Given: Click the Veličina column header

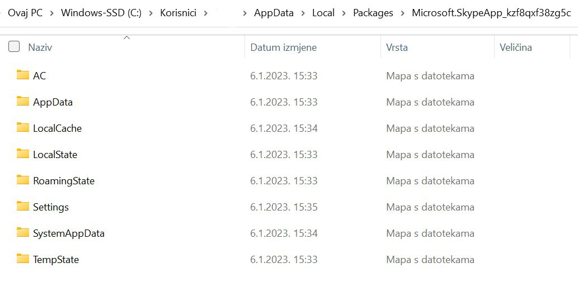Looking at the screenshot, I should [515, 47].
